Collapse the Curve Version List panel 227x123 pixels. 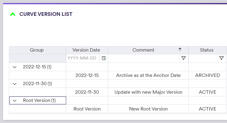(x=13, y=14)
